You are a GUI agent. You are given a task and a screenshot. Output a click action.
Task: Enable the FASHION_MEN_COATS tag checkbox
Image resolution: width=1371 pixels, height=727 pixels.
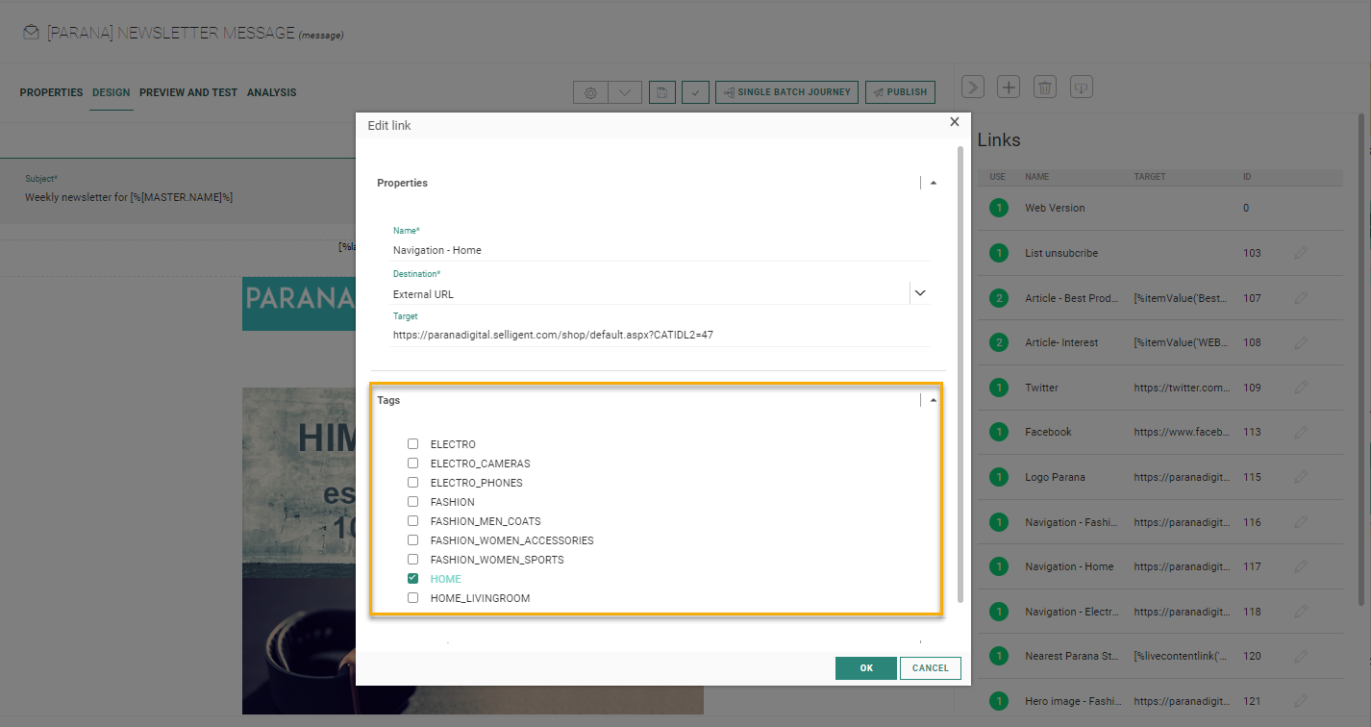pos(412,521)
